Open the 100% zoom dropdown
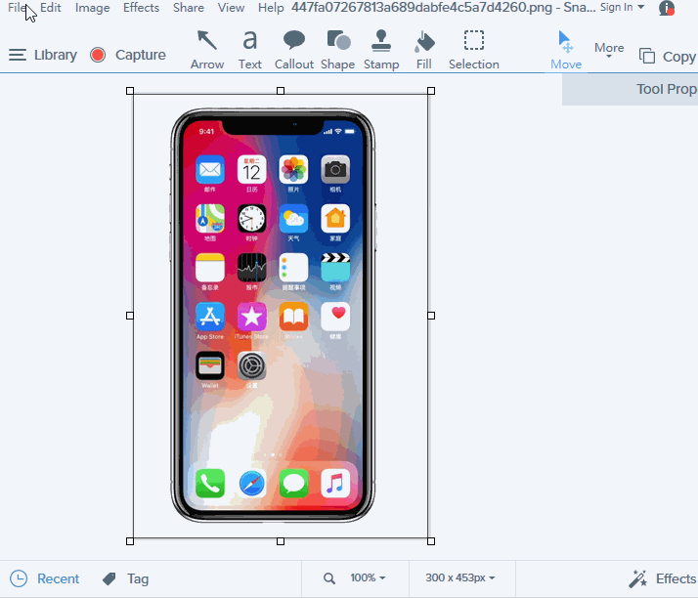This screenshot has height=598, width=698. pos(368,577)
